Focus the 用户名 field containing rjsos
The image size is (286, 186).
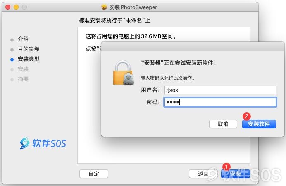tap(220, 90)
